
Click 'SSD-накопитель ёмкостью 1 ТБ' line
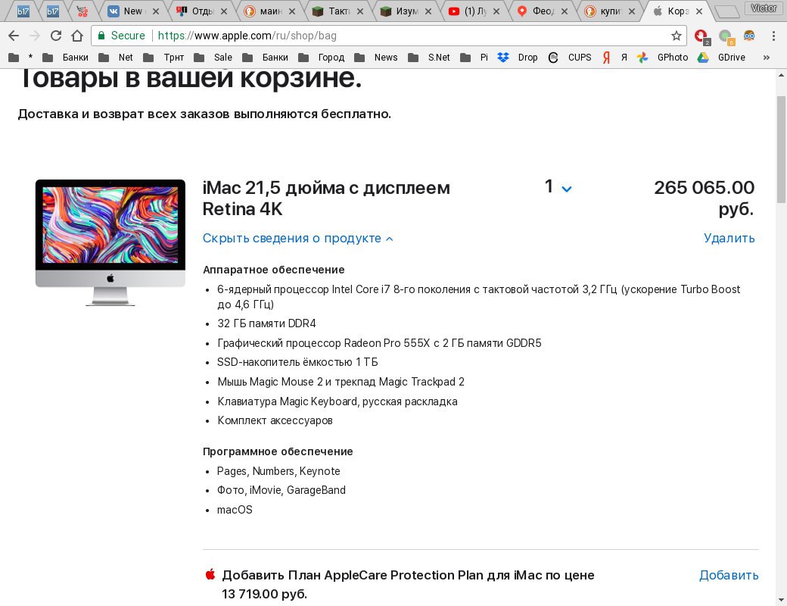[x=297, y=362]
